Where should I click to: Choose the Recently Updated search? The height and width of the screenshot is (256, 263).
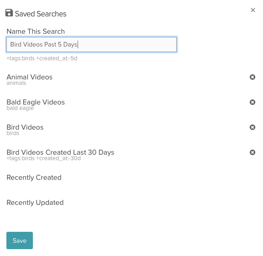35,203
